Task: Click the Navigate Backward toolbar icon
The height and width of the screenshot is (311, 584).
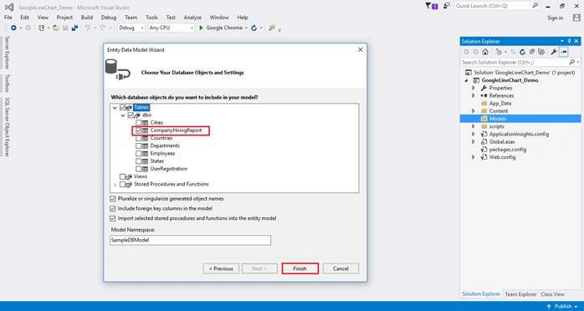Action: pos(13,28)
